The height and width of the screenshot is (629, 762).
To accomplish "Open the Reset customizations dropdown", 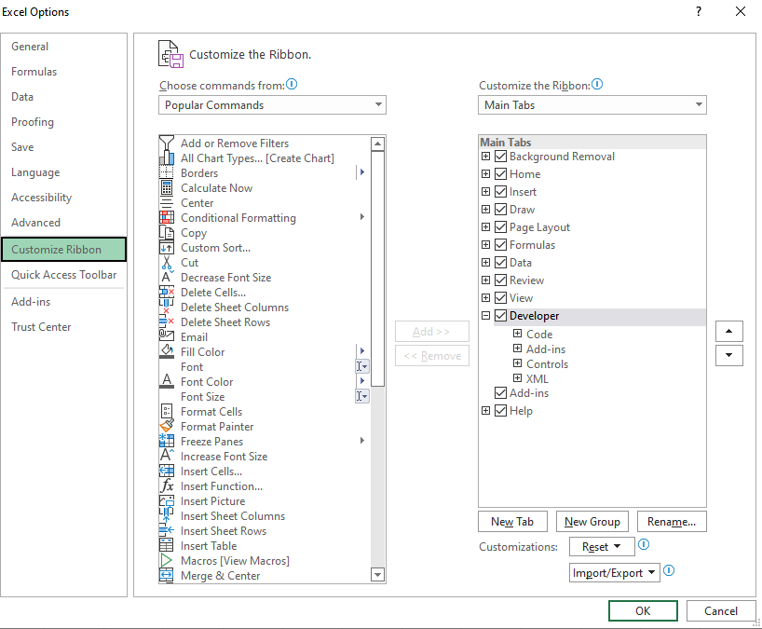I will tap(602, 546).
